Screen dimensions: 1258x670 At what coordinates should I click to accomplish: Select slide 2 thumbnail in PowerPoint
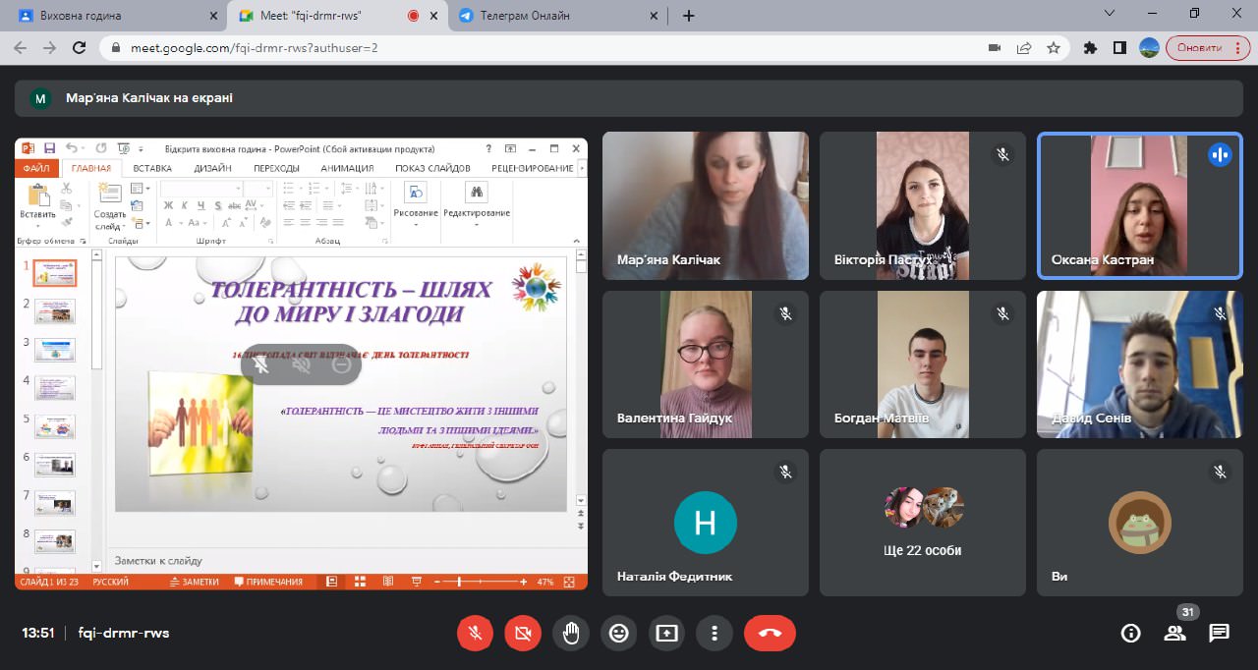click(55, 310)
